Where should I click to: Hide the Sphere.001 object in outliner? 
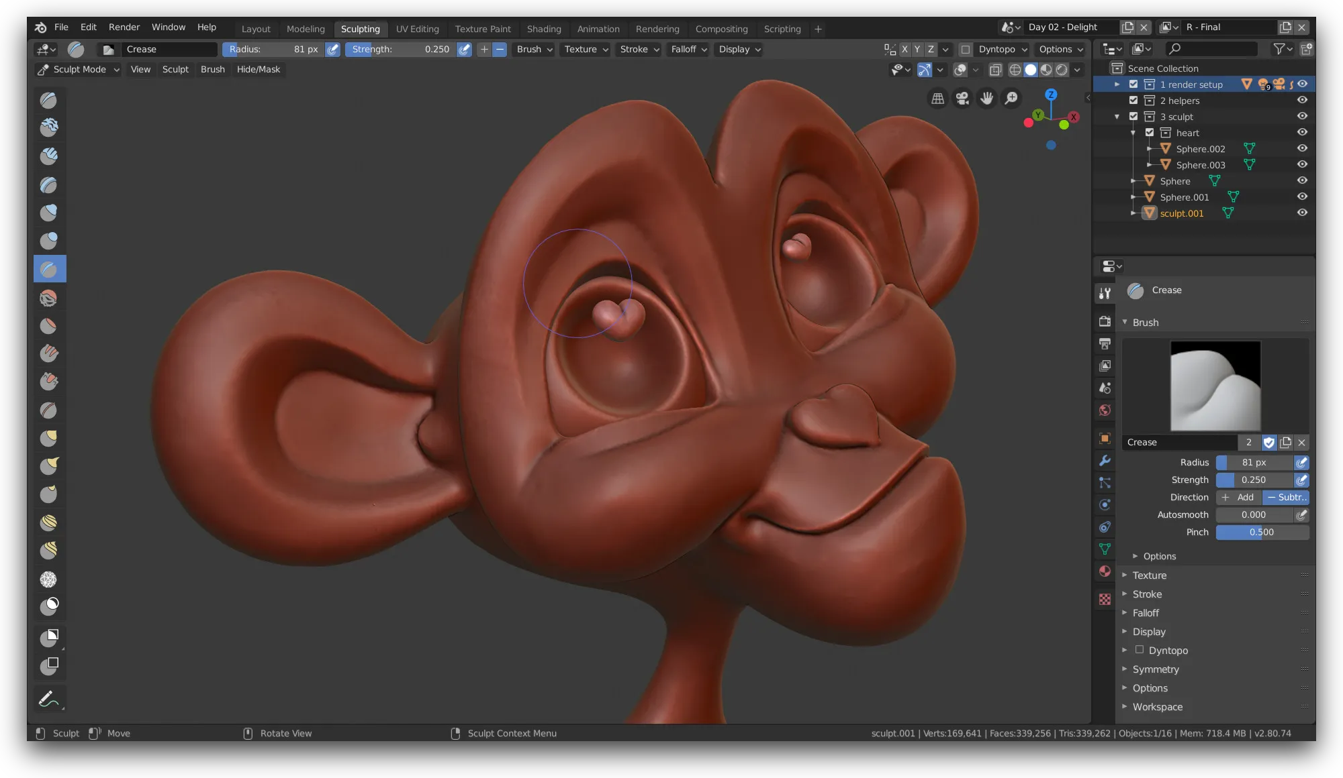[1302, 197]
